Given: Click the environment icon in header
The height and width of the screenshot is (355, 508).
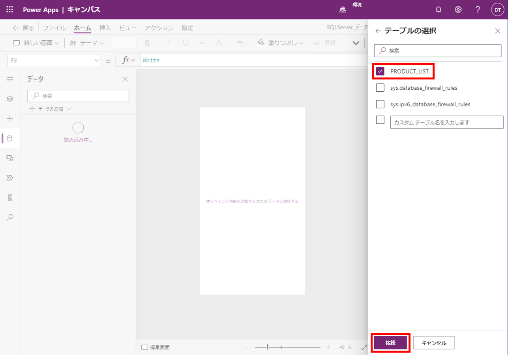Looking at the screenshot, I should 343,10.
